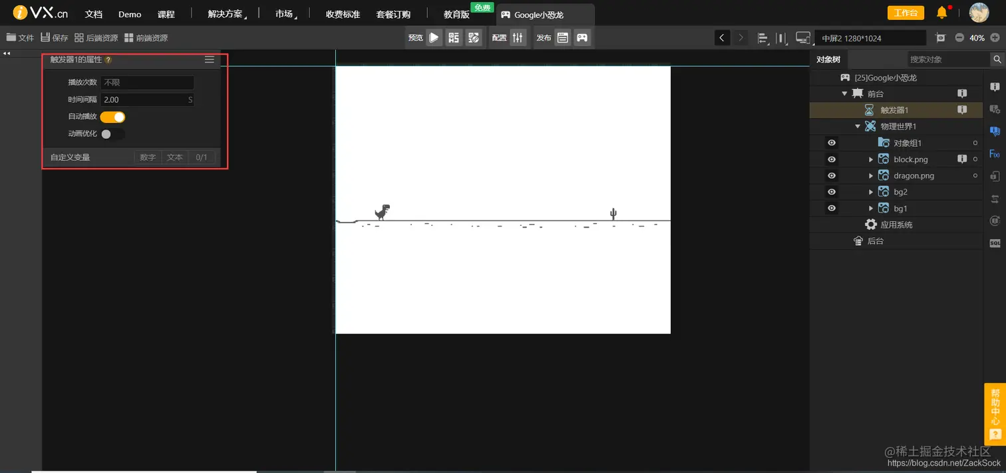Open the vertical distribution tool
This screenshot has width=1006, height=473.
click(782, 38)
